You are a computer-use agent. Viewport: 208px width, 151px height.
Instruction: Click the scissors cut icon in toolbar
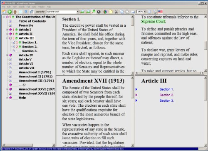click(x=116, y=12)
